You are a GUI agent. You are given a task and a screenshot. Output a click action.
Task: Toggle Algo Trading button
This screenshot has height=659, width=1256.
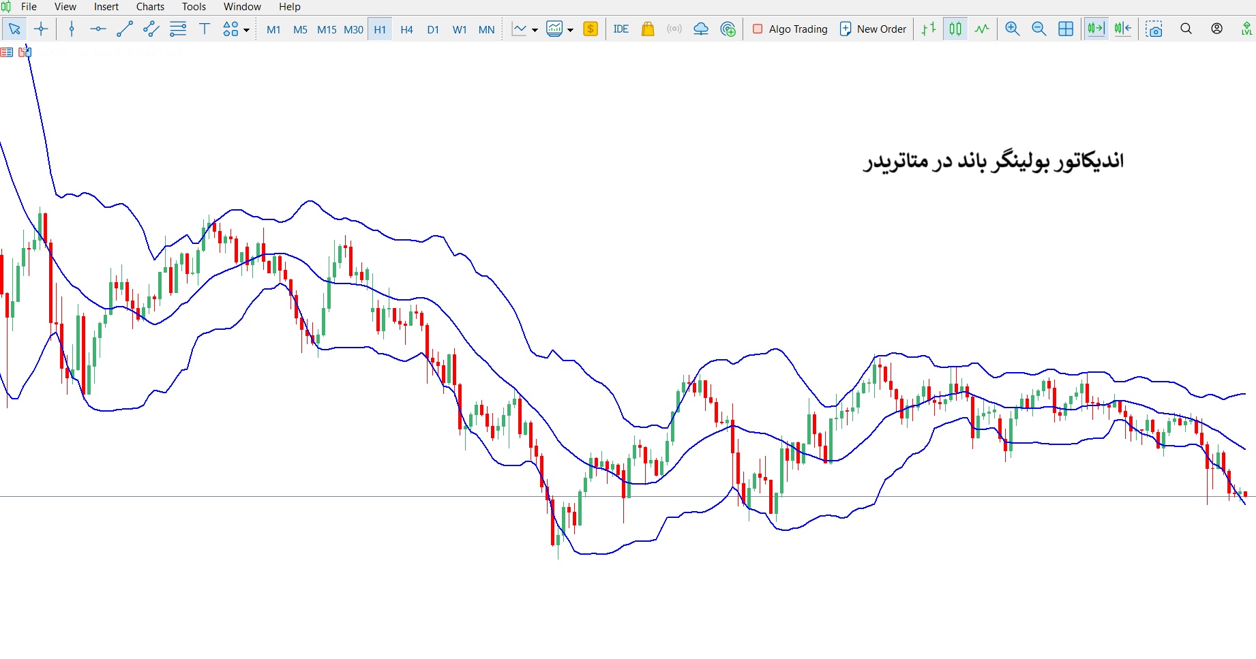tap(790, 29)
